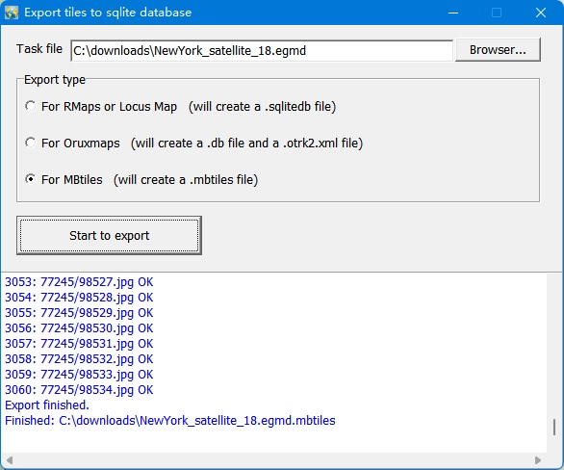Click log entry 3057 for tile 98531.jpg
The height and width of the screenshot is (470, 564).
tap(79, 344)
